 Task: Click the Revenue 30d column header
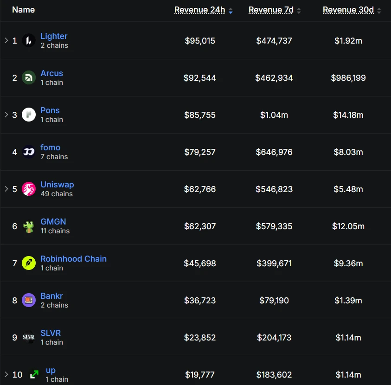point(348,10)
